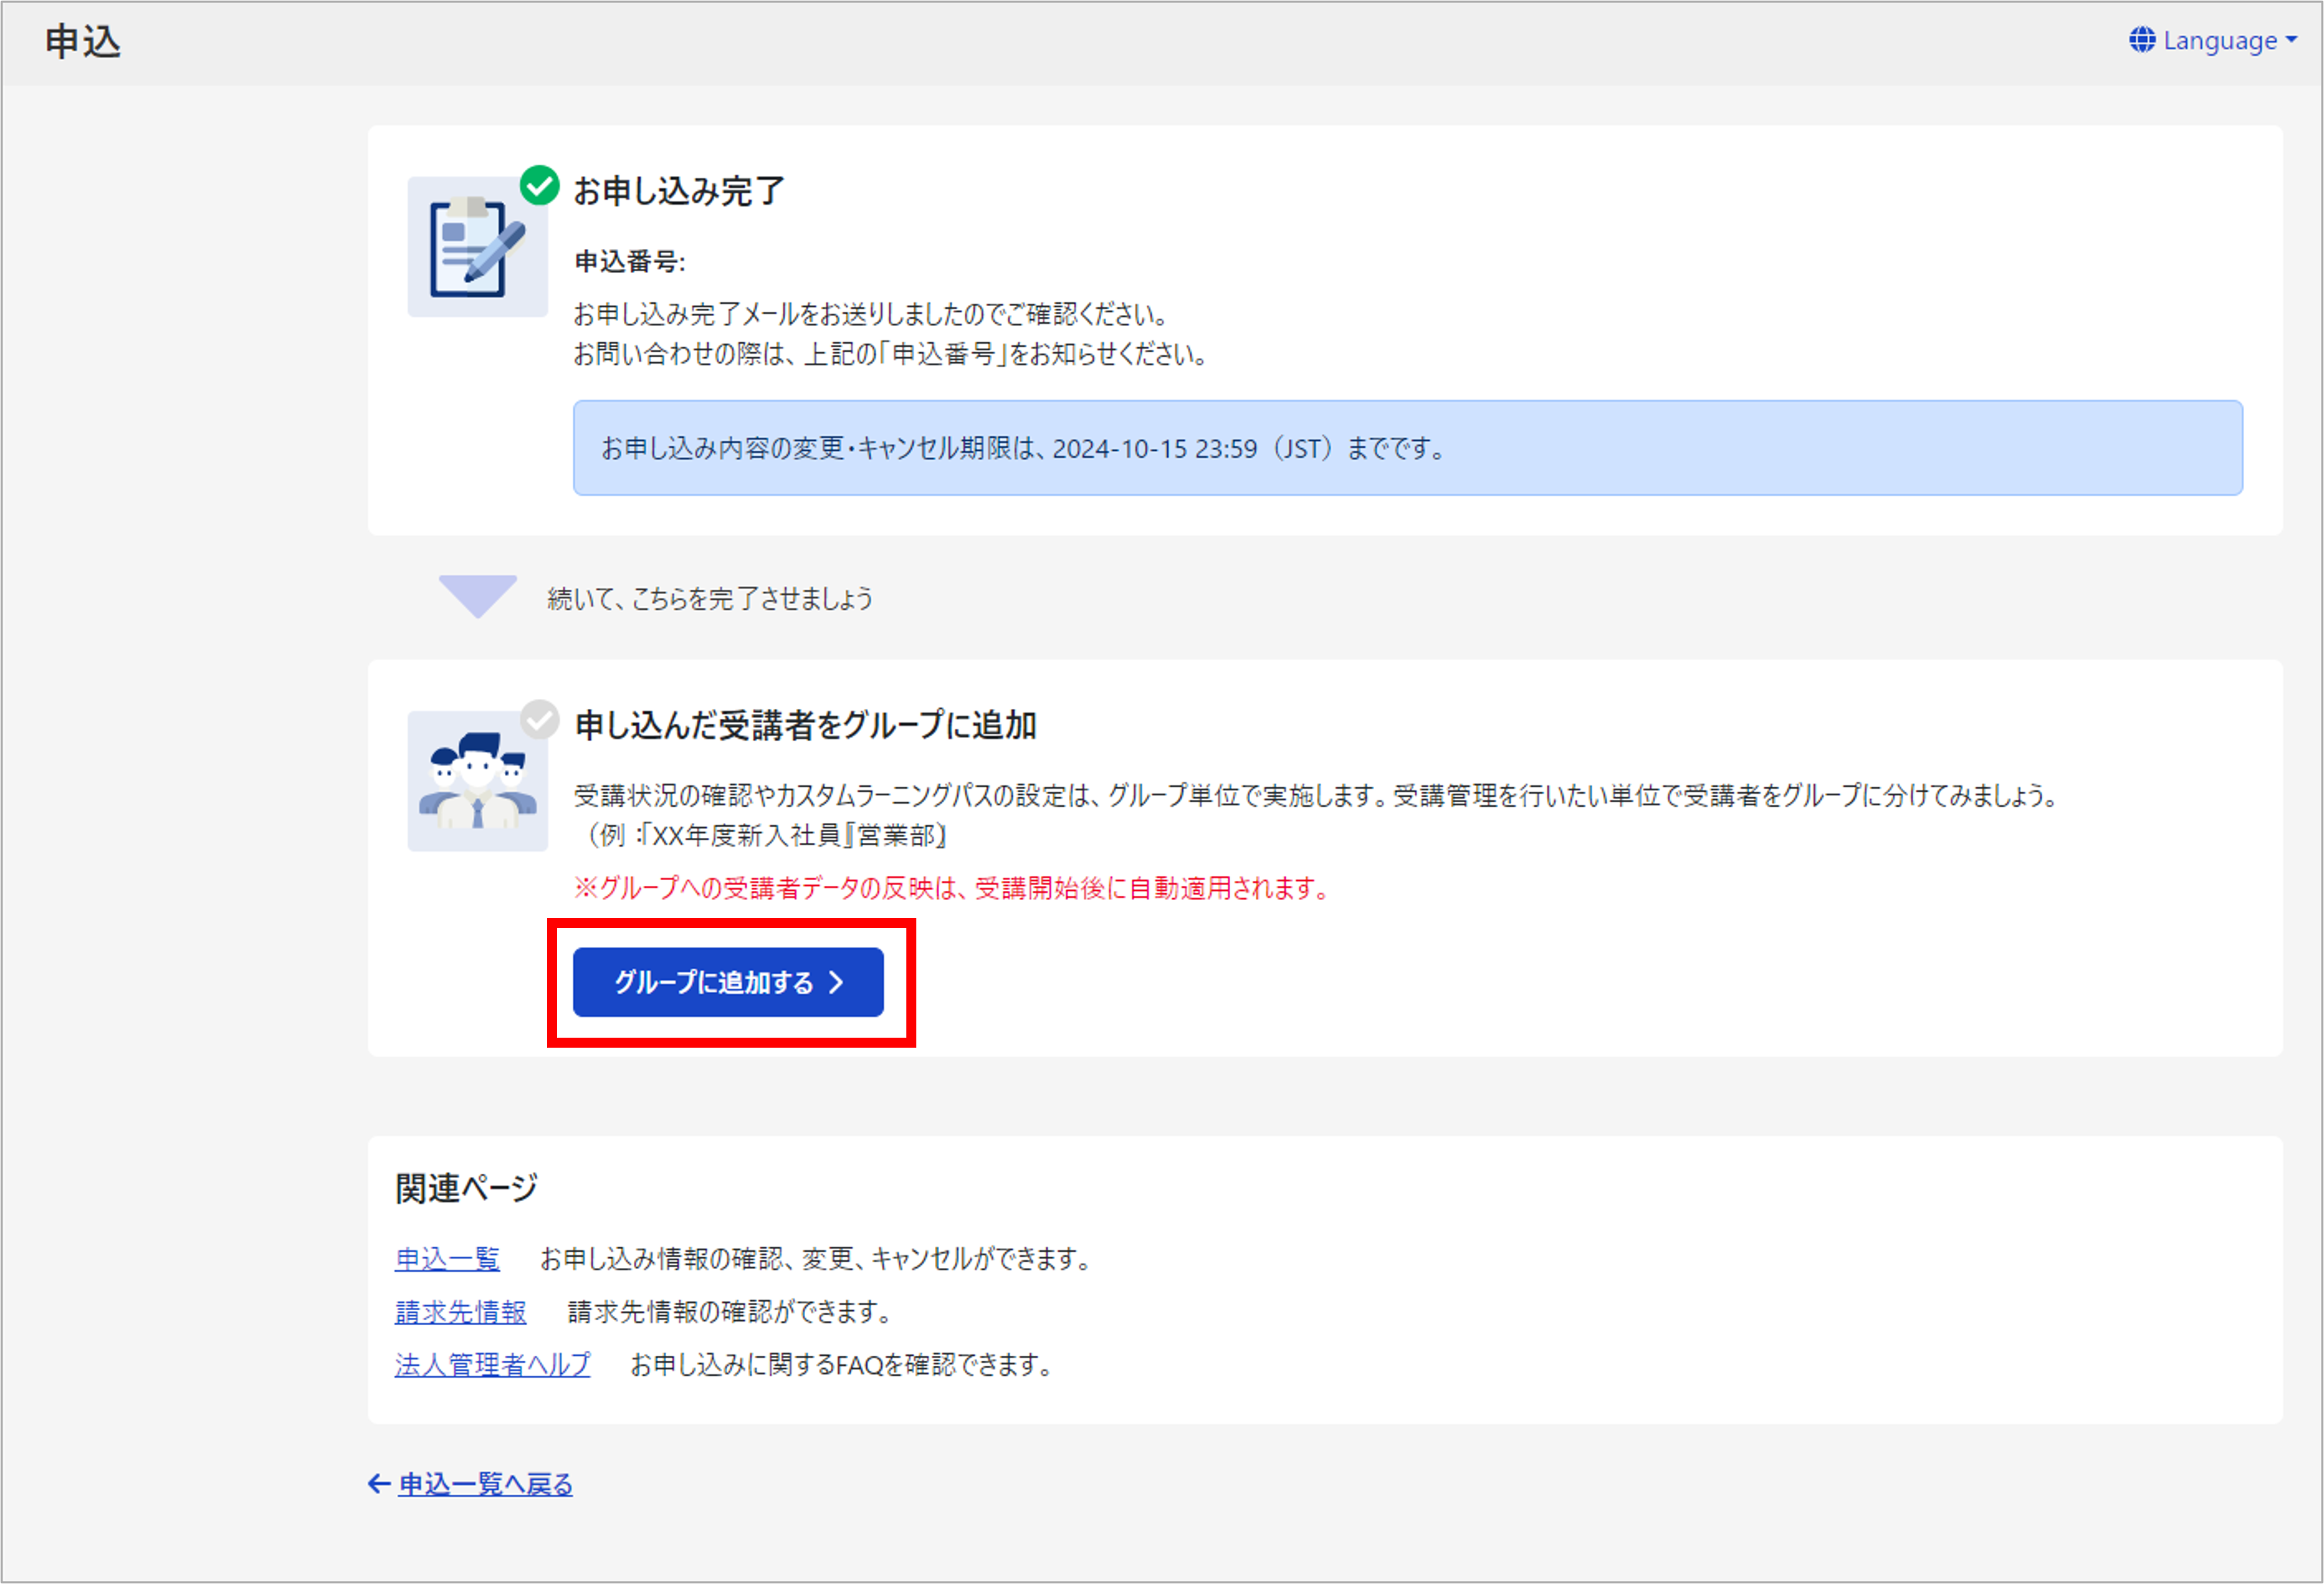Click the グループに追加する button
2324x1584 pixels.
click(728, 982)
